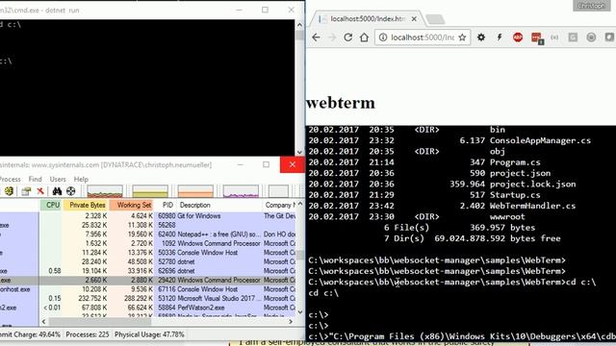Open the Find menu in Process Explorer
This screenshot has height=346, width=616.
pyautogui.click(x=35, y=179)
